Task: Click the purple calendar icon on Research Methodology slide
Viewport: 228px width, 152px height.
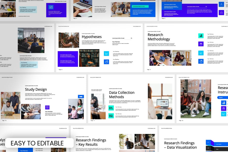Action: (x=201, y=44)
